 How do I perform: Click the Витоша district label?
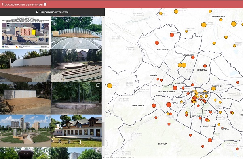[163, 144]
